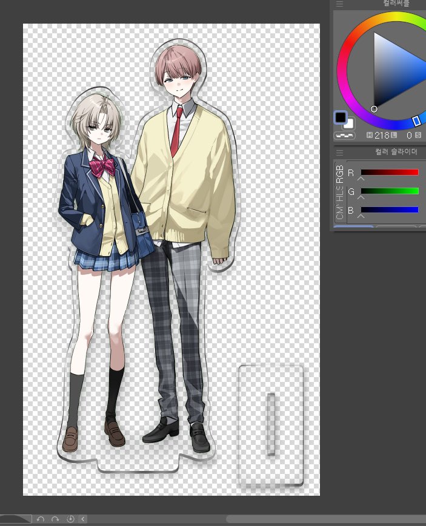Open the color wheel panel menu icon

340,4
